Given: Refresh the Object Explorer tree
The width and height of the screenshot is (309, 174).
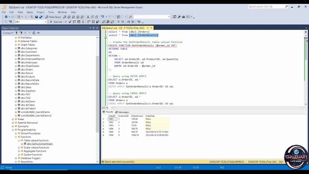Looking at the screenshot, I should pos(34,33).
